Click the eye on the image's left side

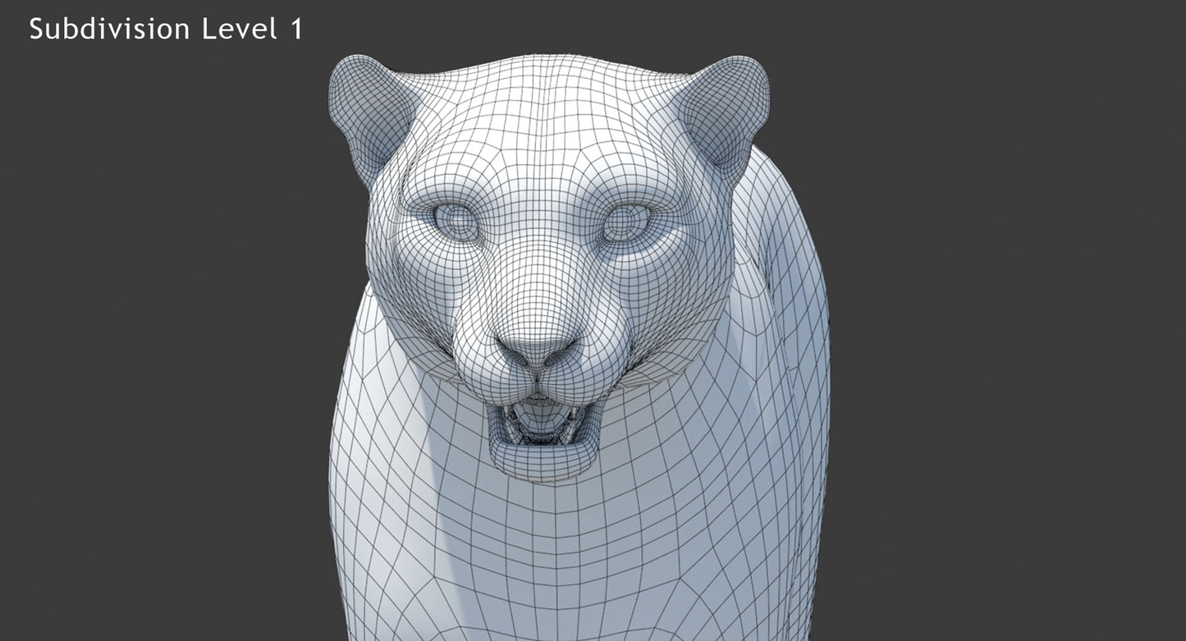[x=455, y=222]
